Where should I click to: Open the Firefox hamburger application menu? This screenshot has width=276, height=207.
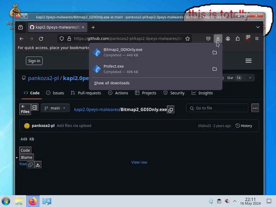(257, 39)
